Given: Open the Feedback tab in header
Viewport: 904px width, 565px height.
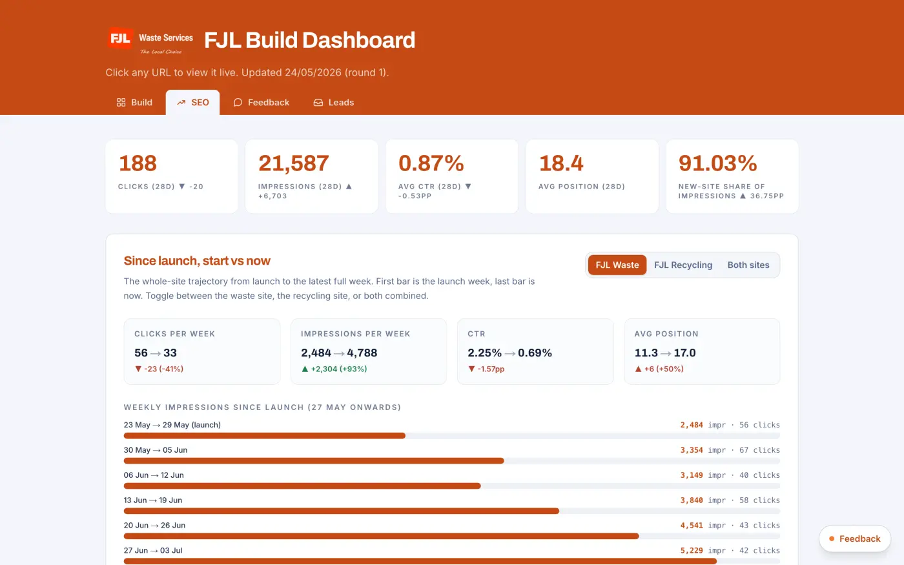Looking at the screenshot, I should pyautogui.click(x=262, y=103).
